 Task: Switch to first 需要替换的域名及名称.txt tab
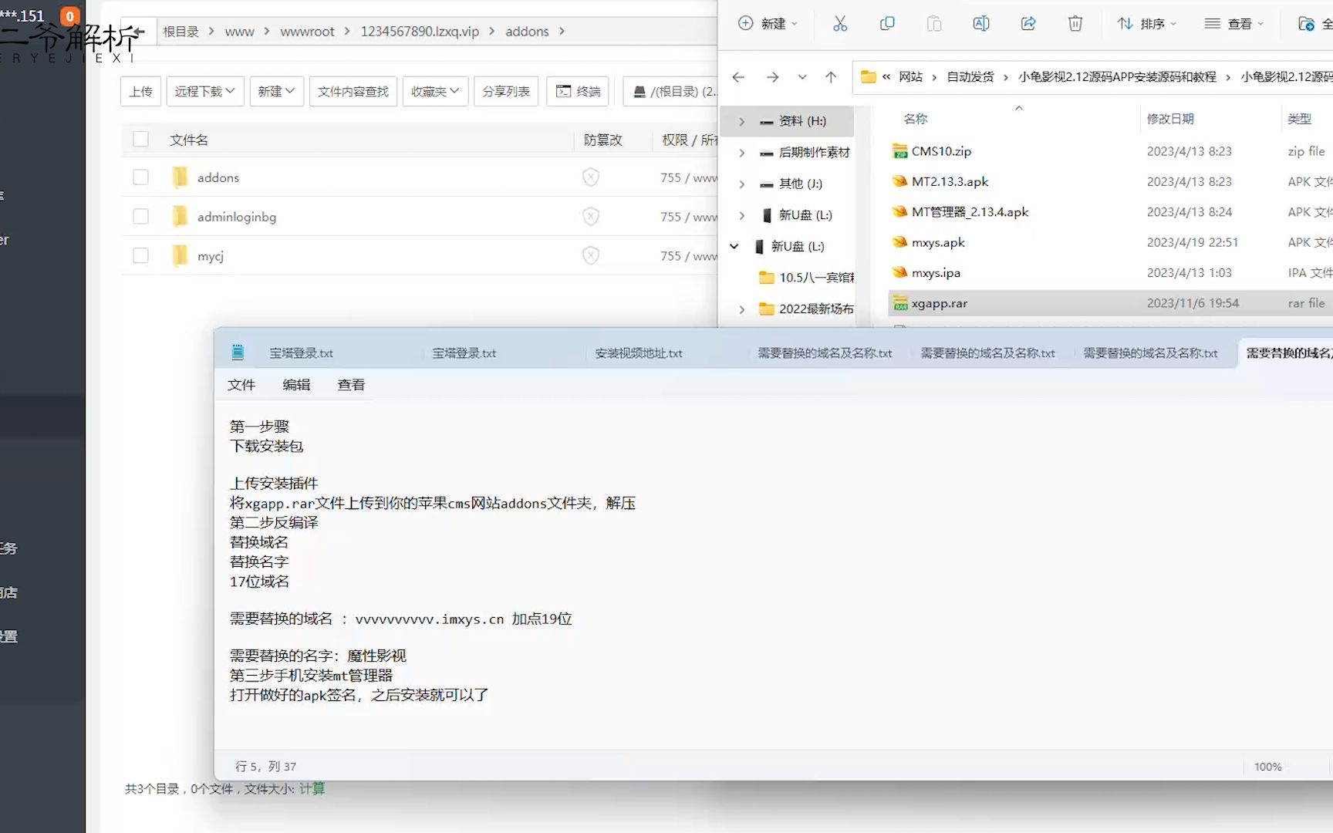pyautogui.click(x=825, y=353)
